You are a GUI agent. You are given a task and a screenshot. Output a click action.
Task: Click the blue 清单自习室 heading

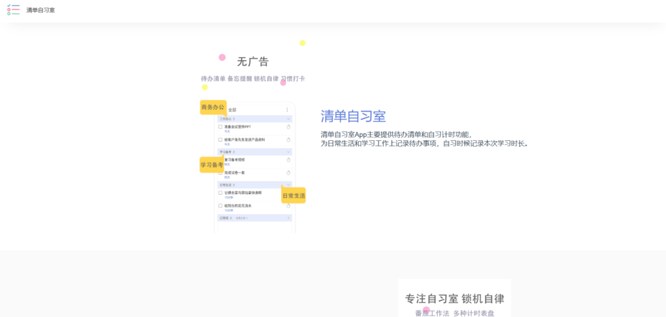pos(353,116)
